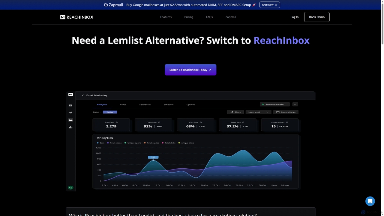Open Zapmail link in the top navigation
This screenshot has height=216, width=384.
(231, 17)
